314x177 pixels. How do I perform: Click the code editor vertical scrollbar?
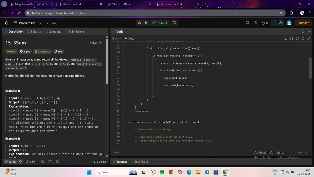[310, 68]
